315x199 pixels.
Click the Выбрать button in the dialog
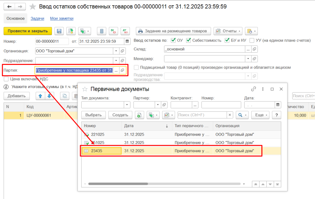coord(94,115)
